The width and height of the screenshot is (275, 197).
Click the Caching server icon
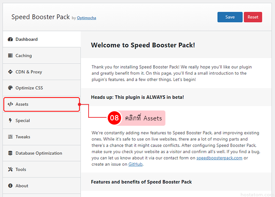[x=10, y=56]
